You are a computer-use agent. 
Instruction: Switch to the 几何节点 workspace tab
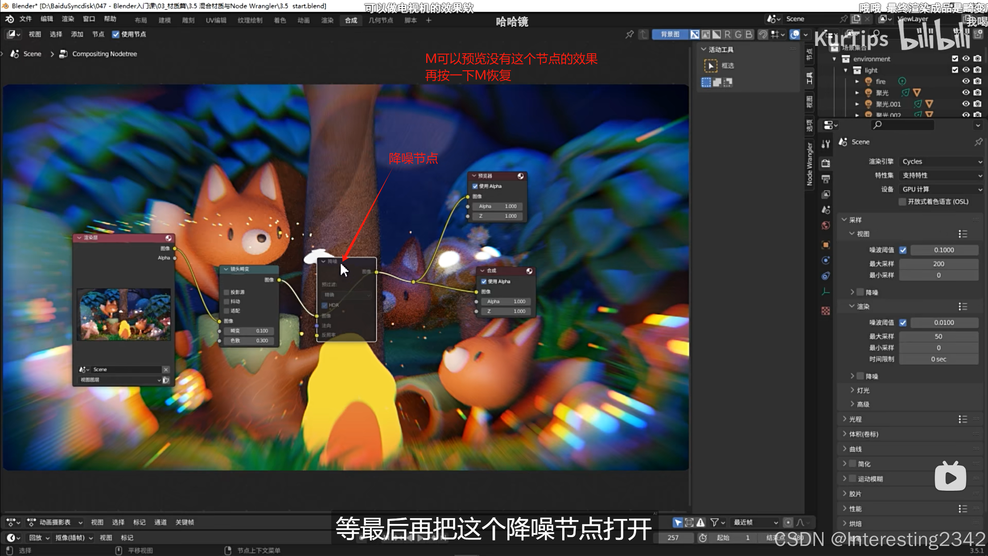point(380,20)
